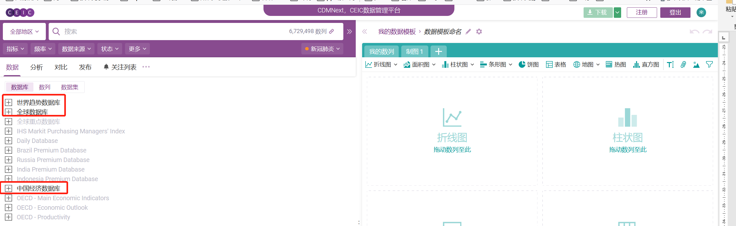This screenshot has height=226, width=736.
Task: Click the insert image icon
Action: coord(696,65)
